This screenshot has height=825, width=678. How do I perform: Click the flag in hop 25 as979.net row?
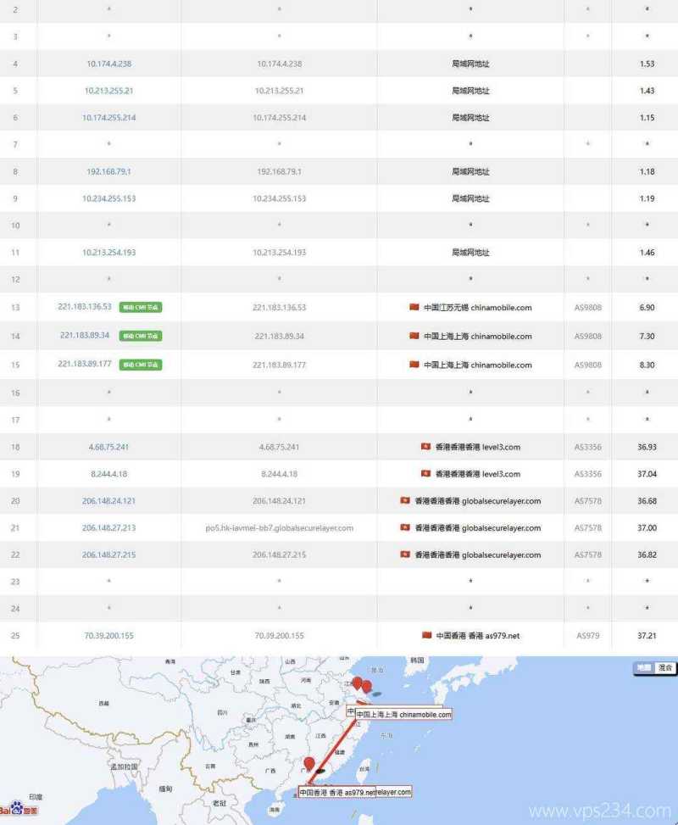(x=426, y=635)
